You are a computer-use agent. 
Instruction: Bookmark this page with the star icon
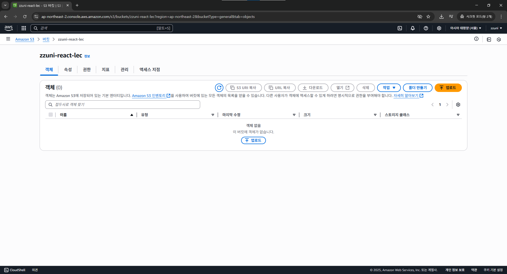[x=428, y=17]
